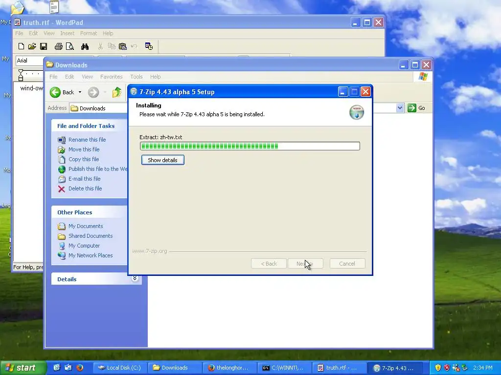Open the Arial font combo box in WordPad
501x375 pixels.
click(29, 61)
